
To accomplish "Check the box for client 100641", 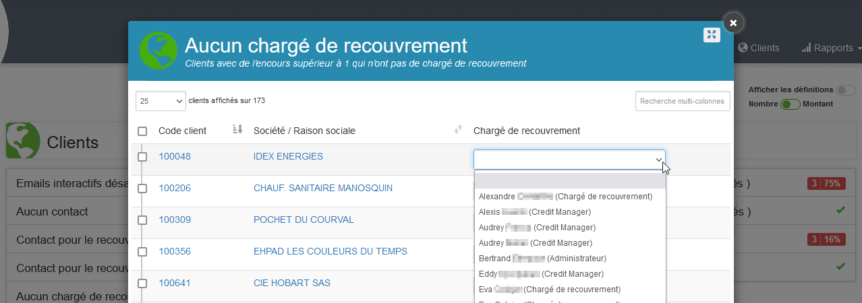I will [142, 283].
